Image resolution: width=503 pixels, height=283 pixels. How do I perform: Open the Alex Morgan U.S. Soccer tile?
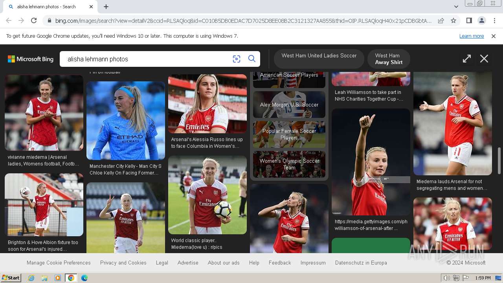[289, 105]
